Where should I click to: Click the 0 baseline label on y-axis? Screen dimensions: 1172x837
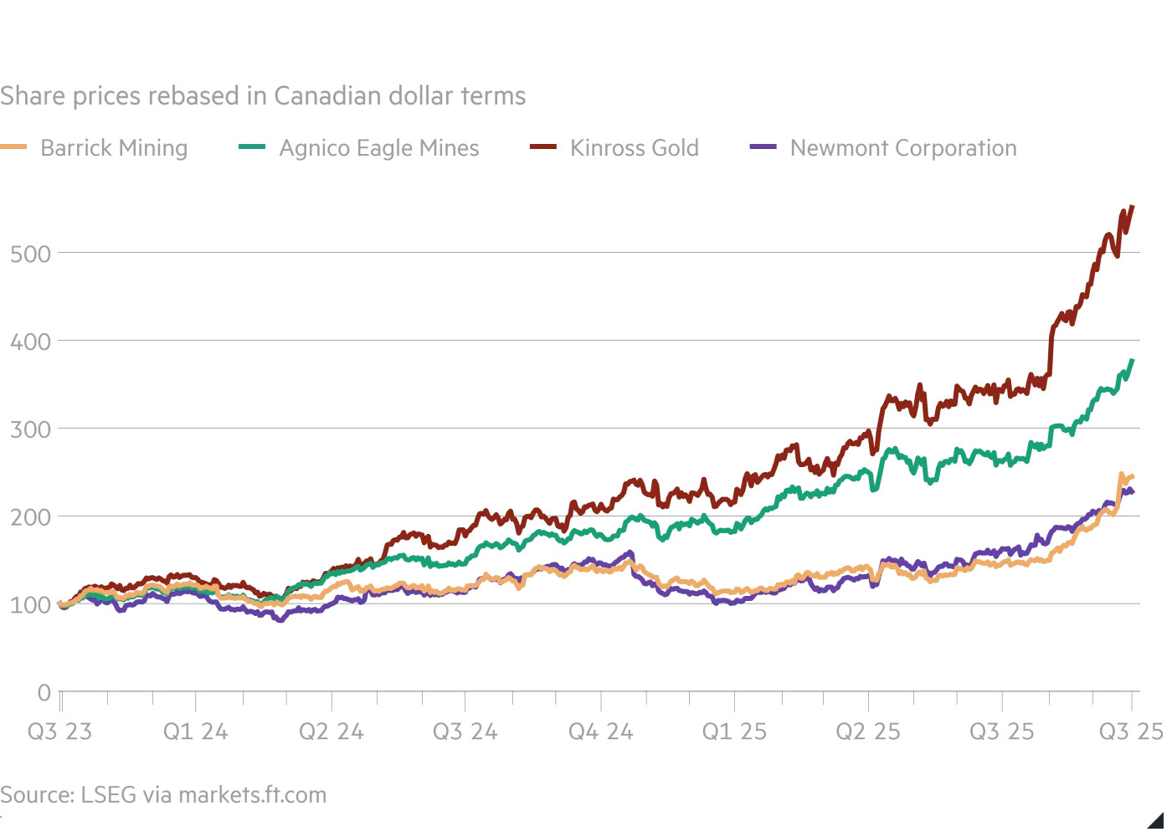(44, 692)
